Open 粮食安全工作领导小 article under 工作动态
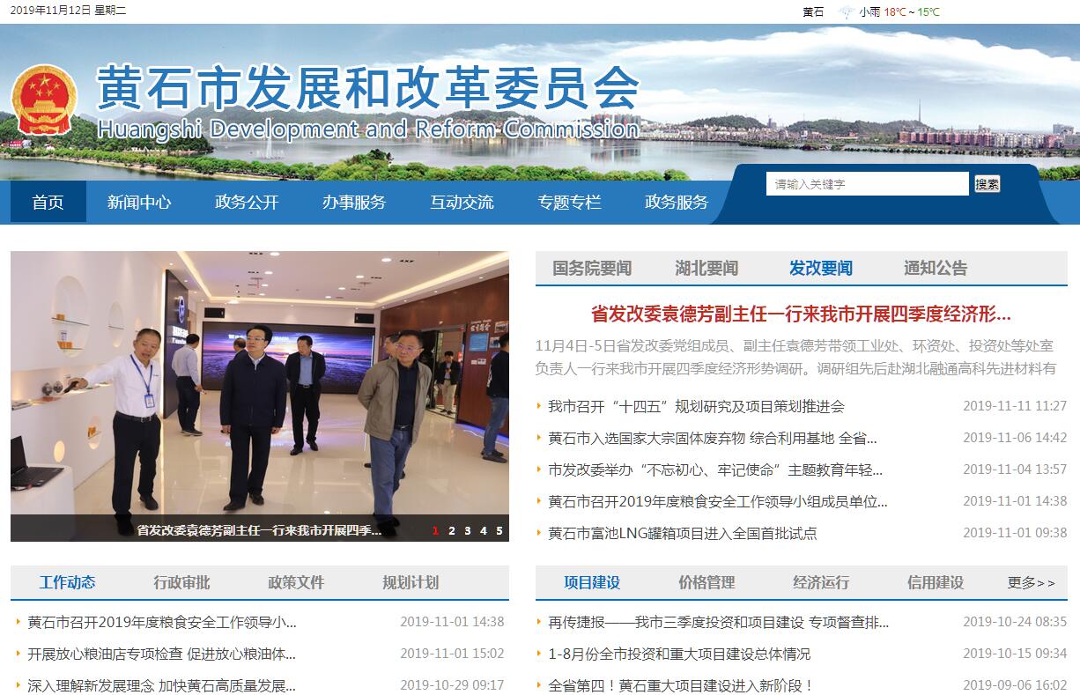The height and width of the screenshot is (695, 1080). tap(162, 622)
